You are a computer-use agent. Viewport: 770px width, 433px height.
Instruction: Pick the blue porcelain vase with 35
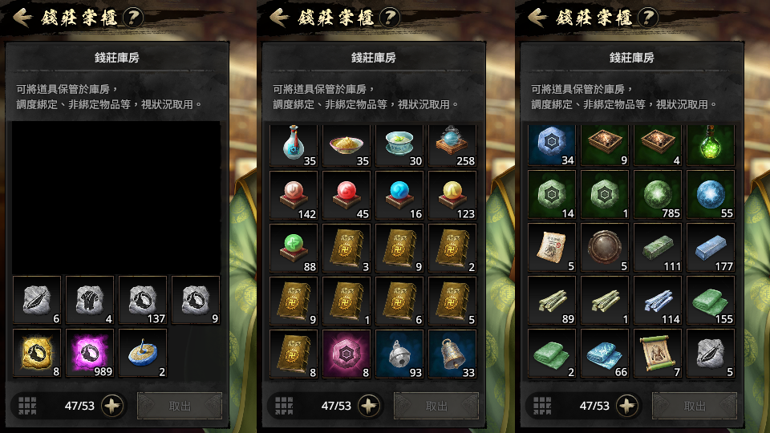(x=294, y=145)
